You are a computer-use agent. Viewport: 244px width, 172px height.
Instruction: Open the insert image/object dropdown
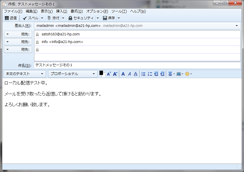pos(180,74)
